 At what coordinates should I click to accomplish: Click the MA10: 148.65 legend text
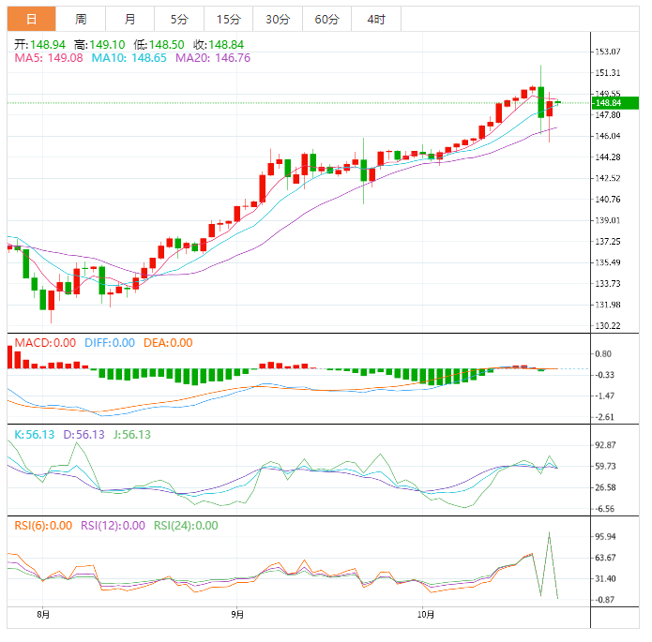(x=129, y=58)
